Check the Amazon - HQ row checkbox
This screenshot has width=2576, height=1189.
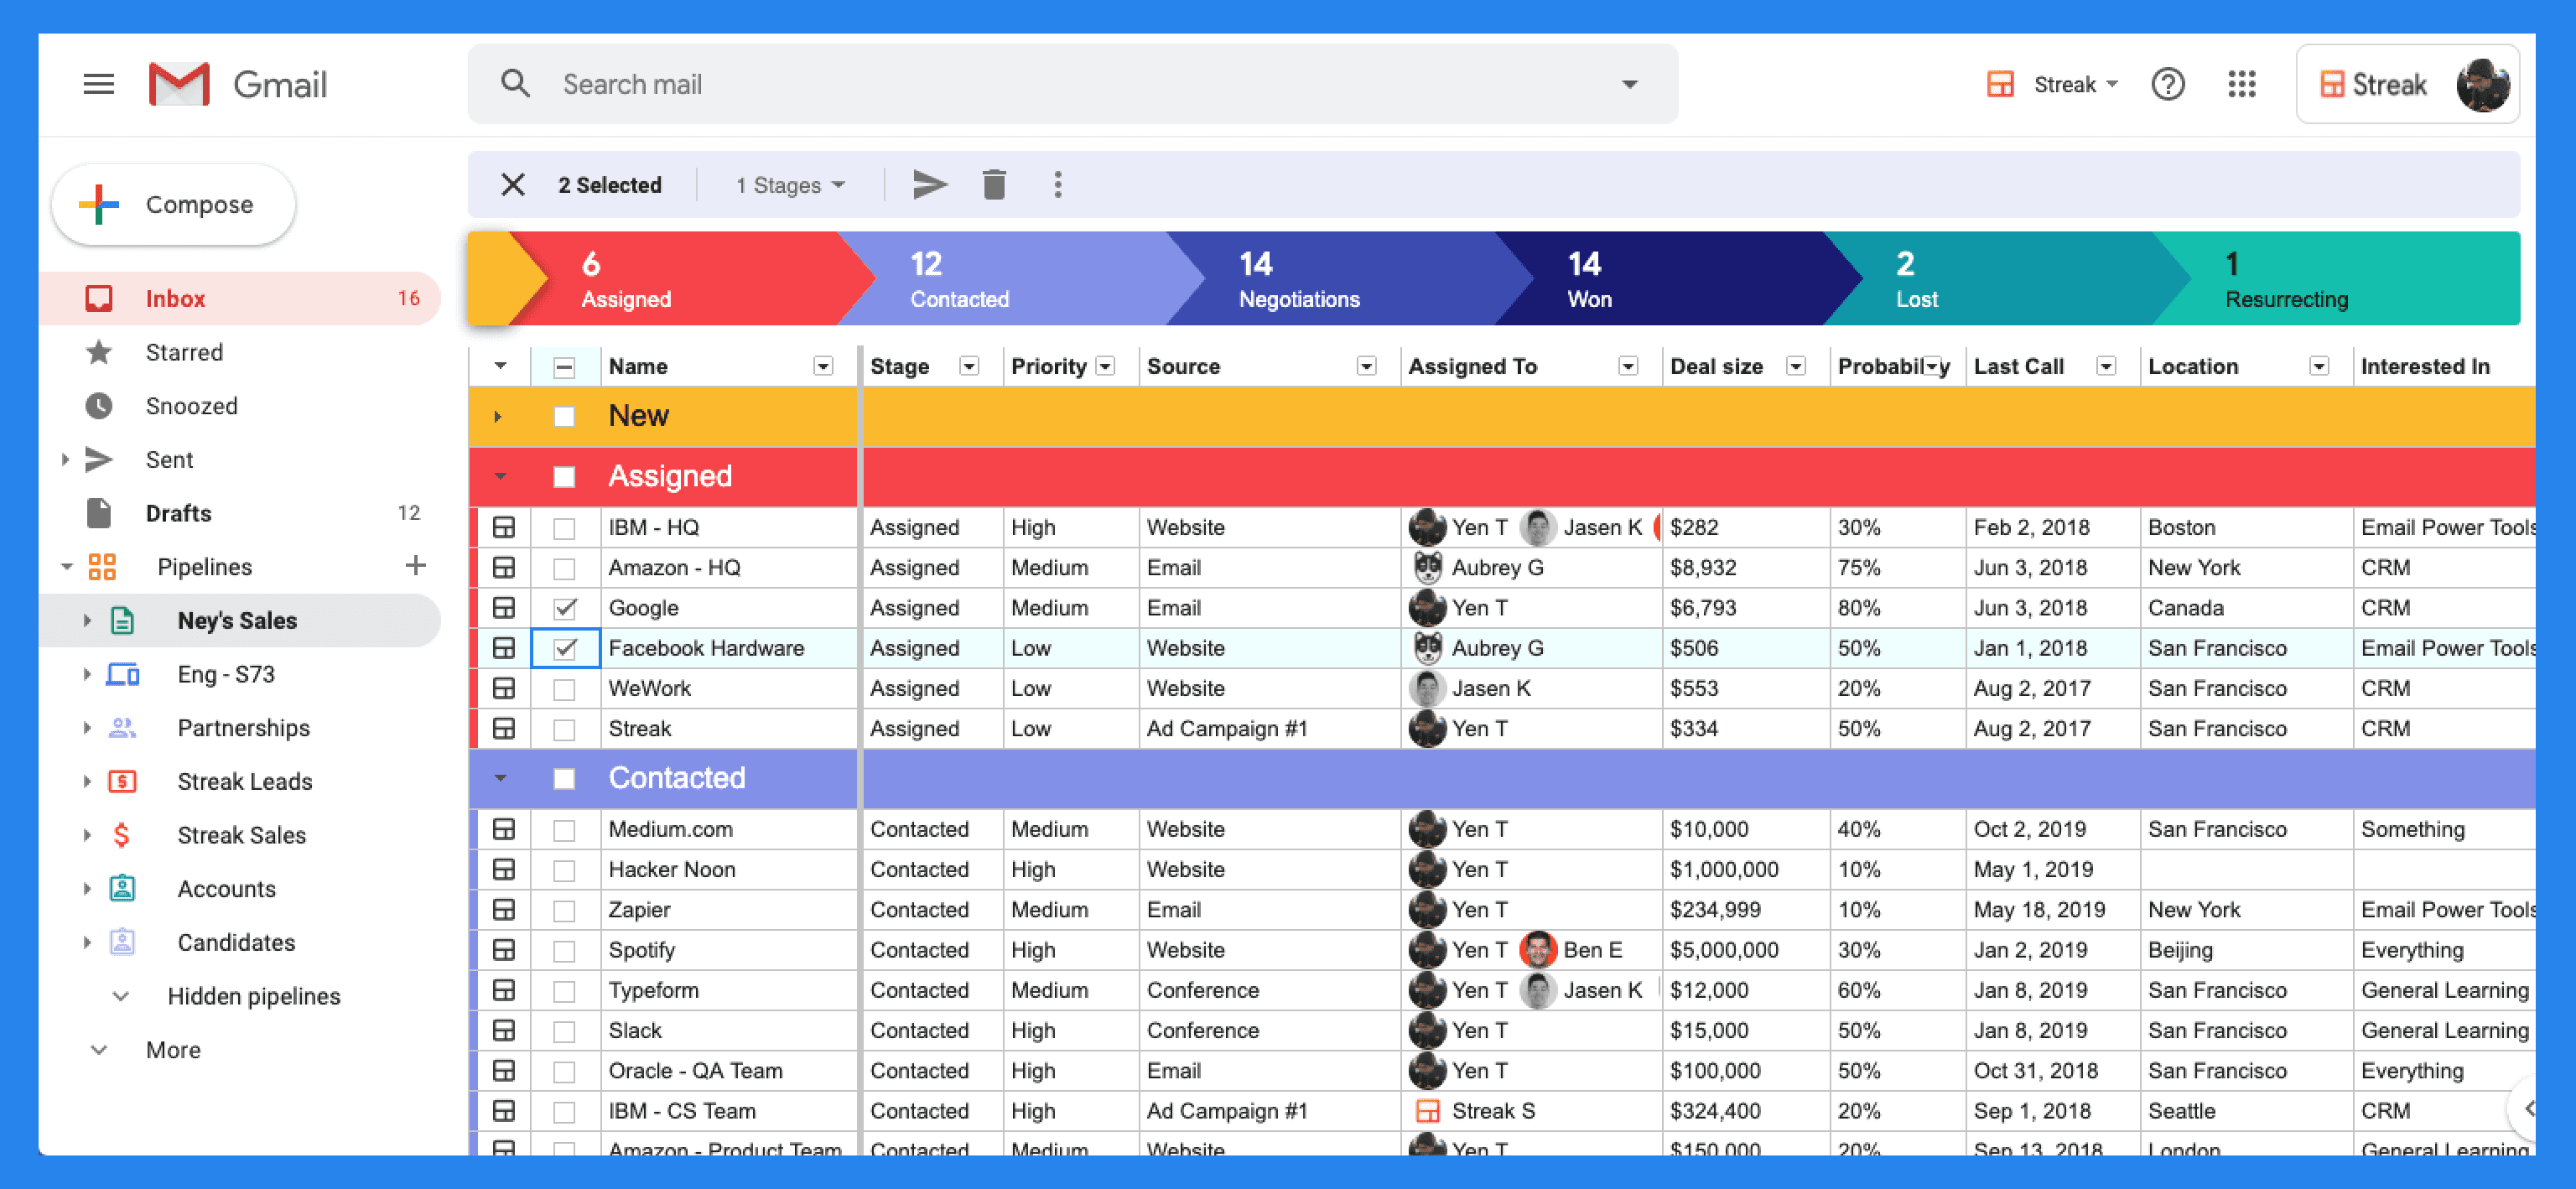pyautogui.click(x=564, y=568)
